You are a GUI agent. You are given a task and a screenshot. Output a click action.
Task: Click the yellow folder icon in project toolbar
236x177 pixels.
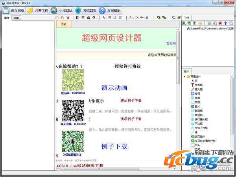click(200, 23)
